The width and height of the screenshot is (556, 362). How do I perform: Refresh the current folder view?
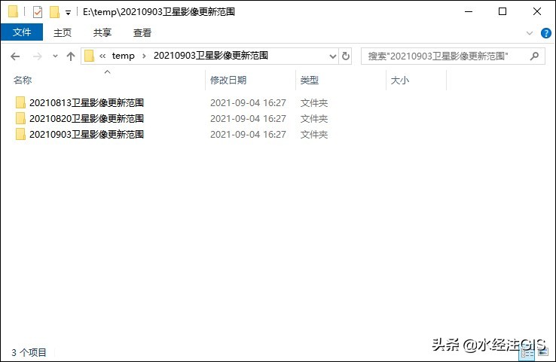click(x=345, y=56)
